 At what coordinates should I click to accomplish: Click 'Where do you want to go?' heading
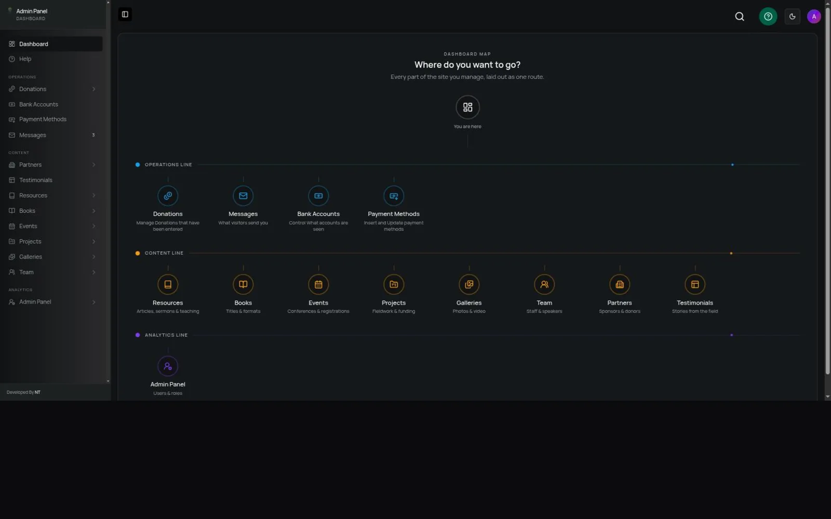(467, 65)
